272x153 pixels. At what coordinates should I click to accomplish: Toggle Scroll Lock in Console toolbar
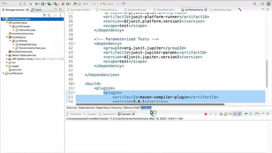226,114
